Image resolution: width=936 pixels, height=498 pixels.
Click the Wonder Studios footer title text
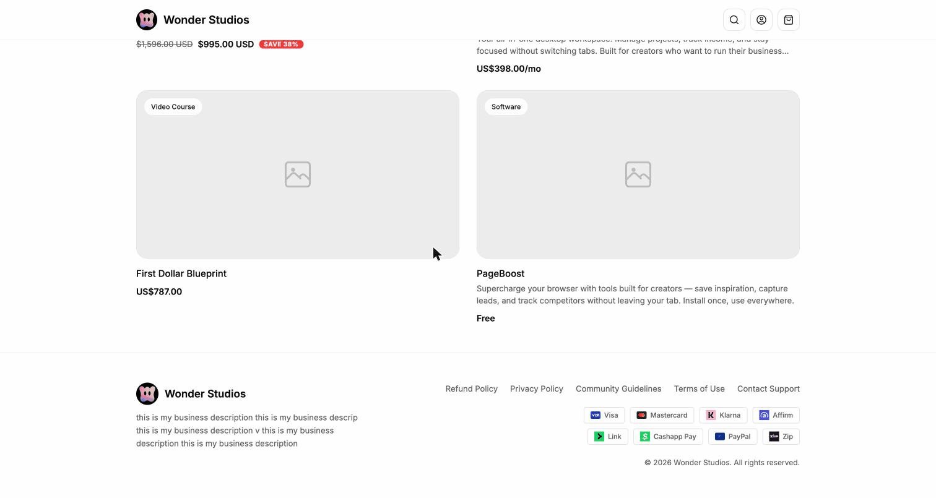[x=205, y=393]
